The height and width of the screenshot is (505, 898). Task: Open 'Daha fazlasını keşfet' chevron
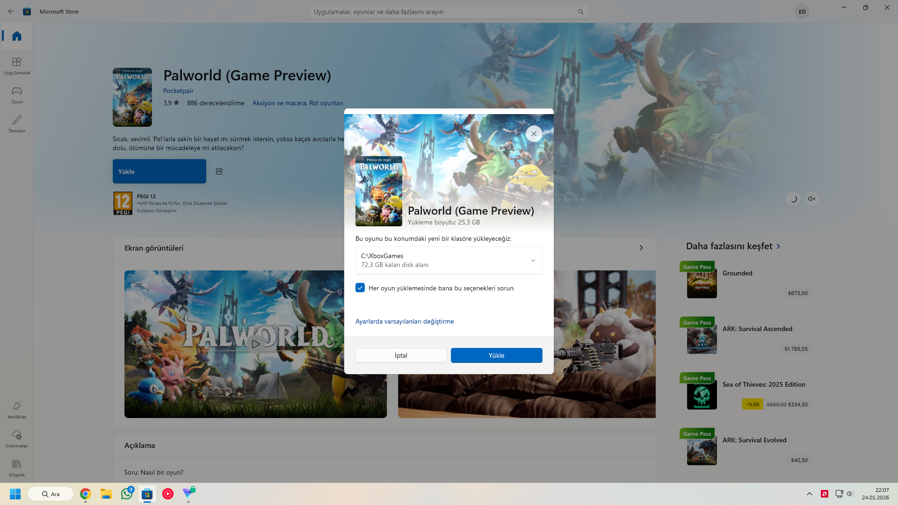[x=778, y=246]
